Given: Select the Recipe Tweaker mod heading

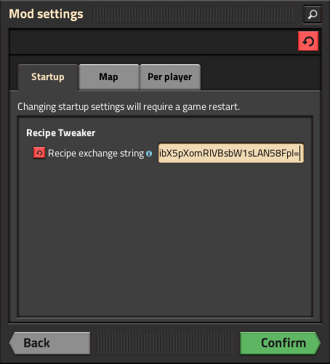Looking at the screenshot, I should click(x=61, y=133).
